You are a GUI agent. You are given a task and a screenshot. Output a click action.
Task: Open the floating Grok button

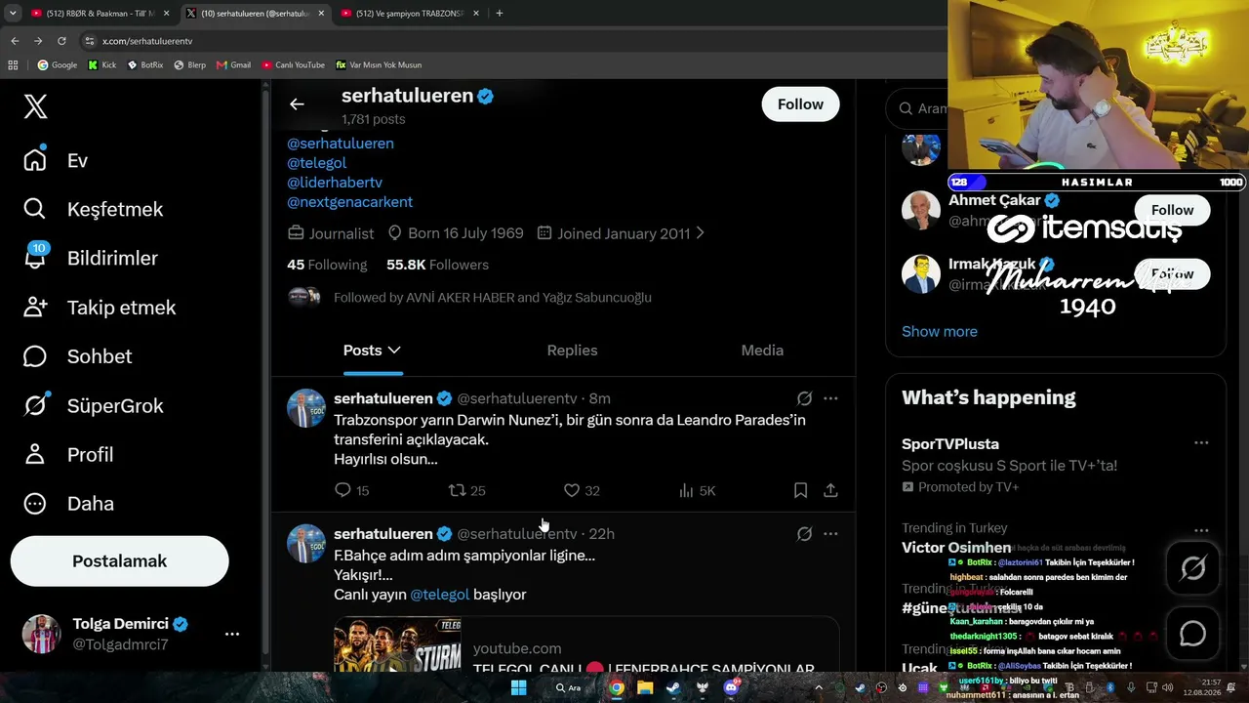tap(1192, 568)
